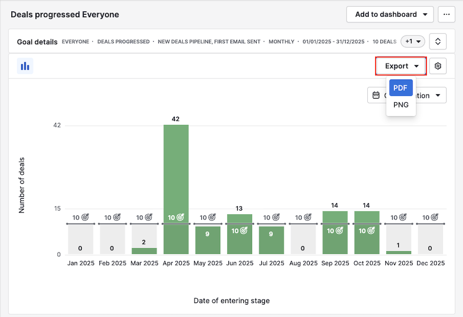
Task: Click the Mar 2025 bar showing 2
Action: (144, 251)
